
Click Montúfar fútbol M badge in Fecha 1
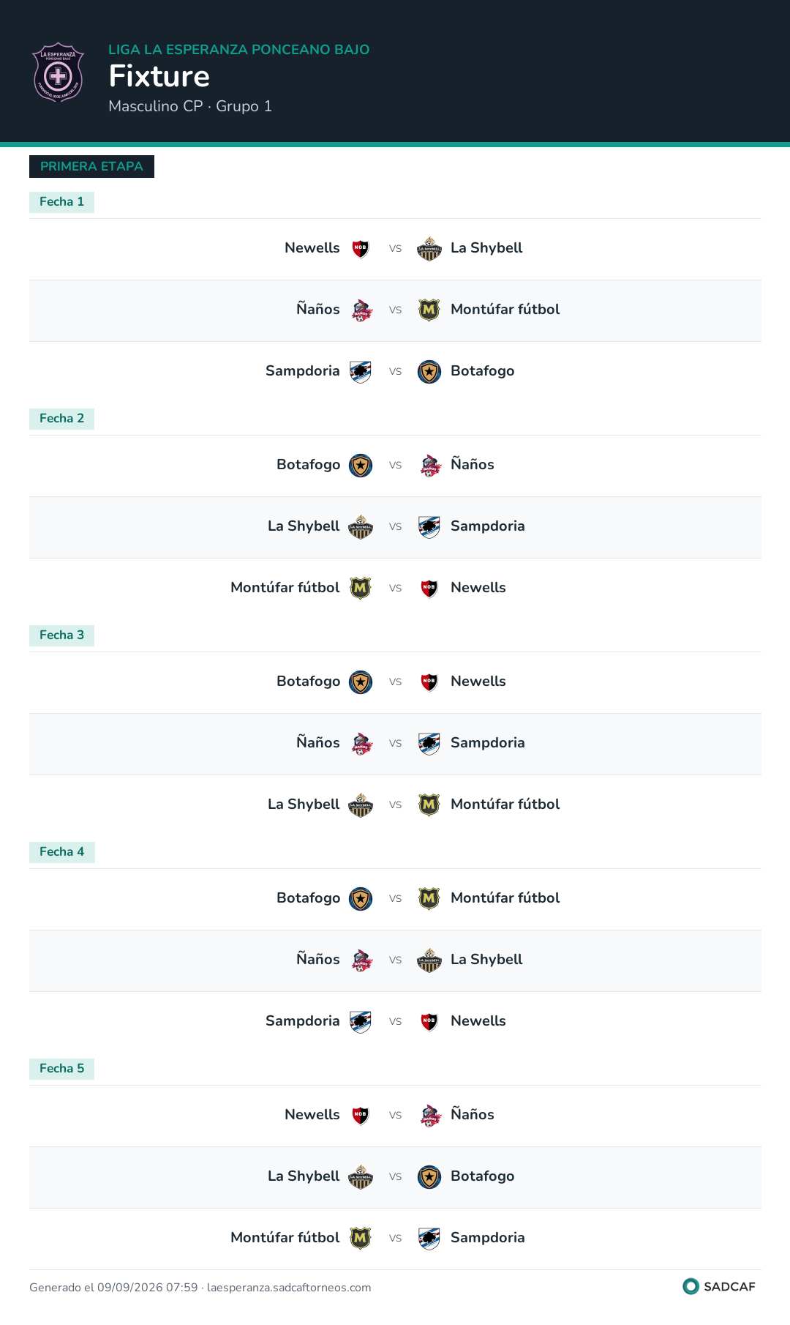pyautogui.click(x=429, y=310)
